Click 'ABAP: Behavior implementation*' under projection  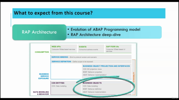tap(95, 75)
